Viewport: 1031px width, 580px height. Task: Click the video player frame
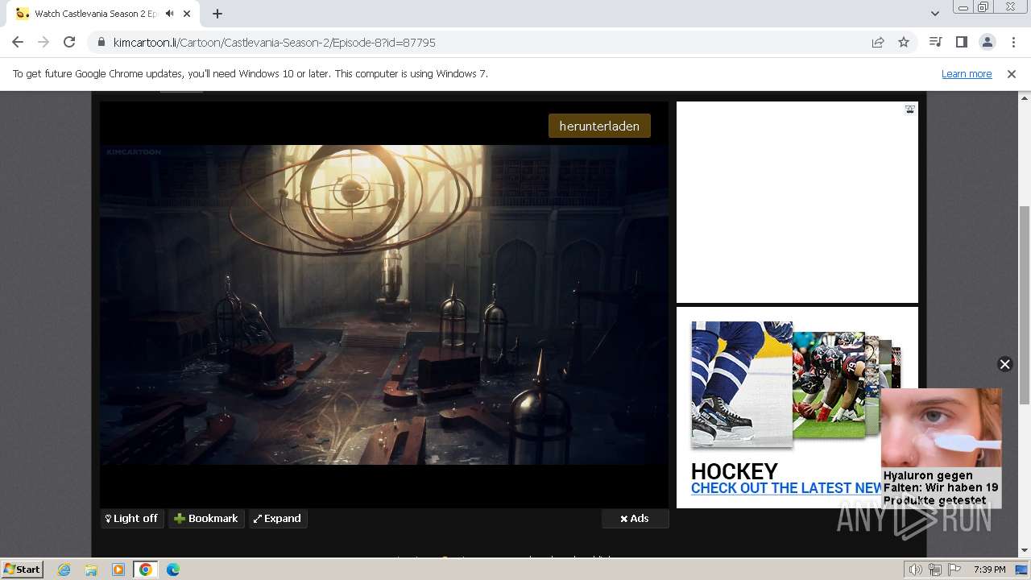[x=384, y=304]
